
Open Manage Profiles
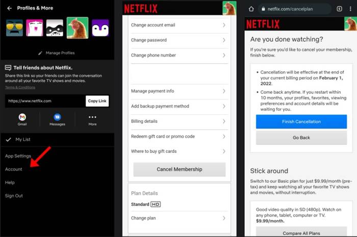coord(57,53)
